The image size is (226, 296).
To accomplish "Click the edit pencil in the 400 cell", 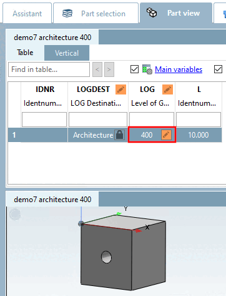I will [x=167, y=135].
